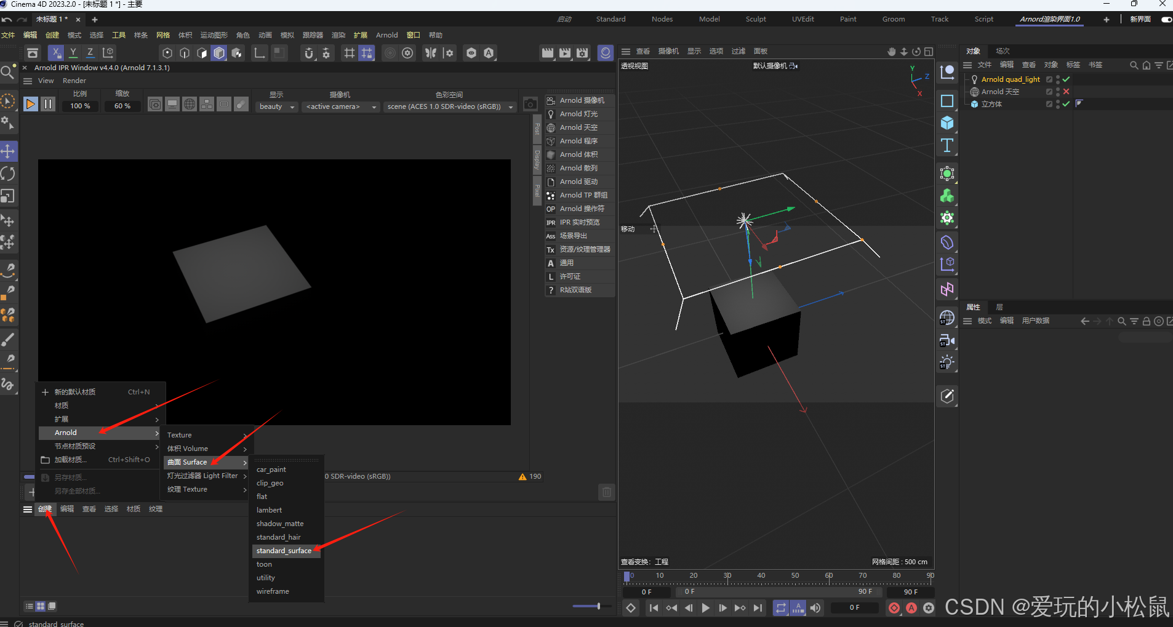Open render settings clapperboard gear icon
The width and height of the screenshot is (1173, 627).
click(582, 53)
